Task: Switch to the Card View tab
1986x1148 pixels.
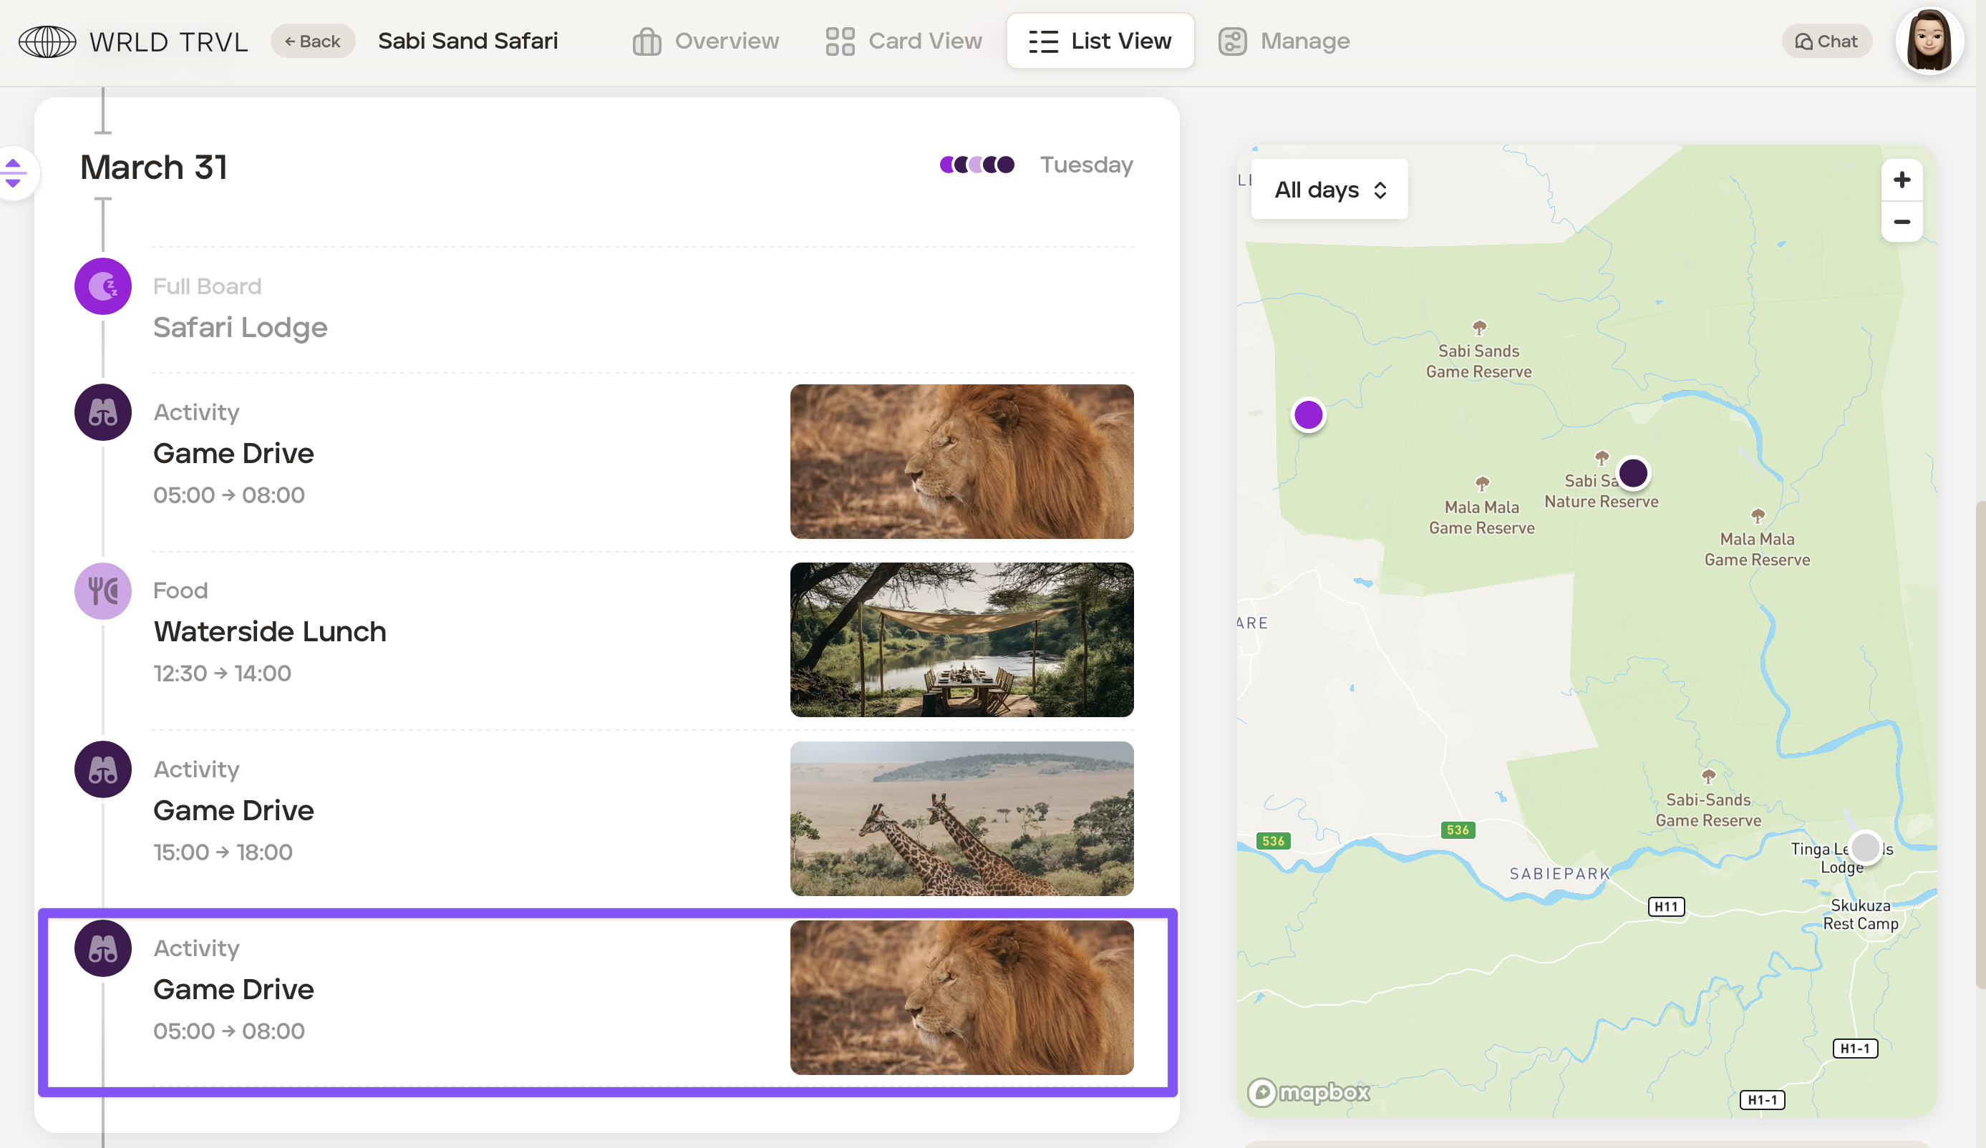Action: (x=904, y=41)
